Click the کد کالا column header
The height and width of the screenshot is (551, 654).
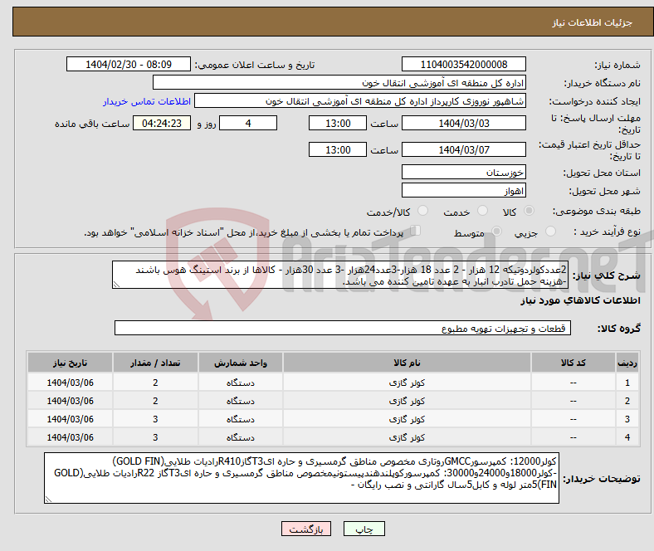tap(573, 363)
